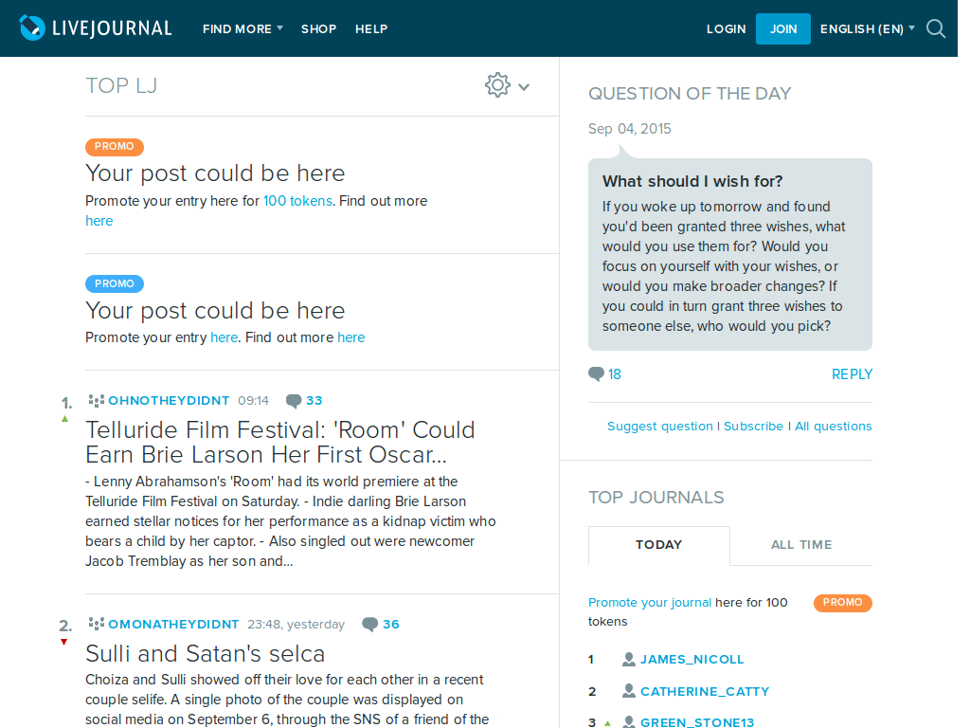Viewport: 970px width, 728px height.
Task: Open OMONATHEYDIDNT community link
Action: (x=173, y=624)
